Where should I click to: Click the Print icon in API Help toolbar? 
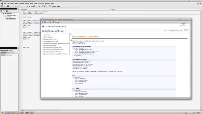click(56, 22)
